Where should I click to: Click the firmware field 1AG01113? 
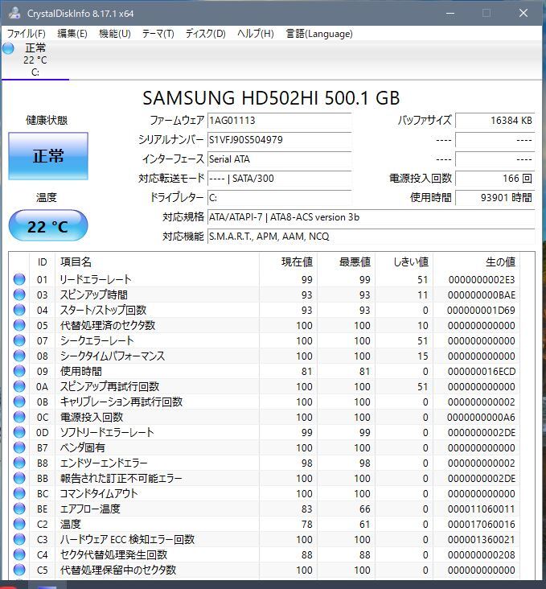click(x=280, y=121)
